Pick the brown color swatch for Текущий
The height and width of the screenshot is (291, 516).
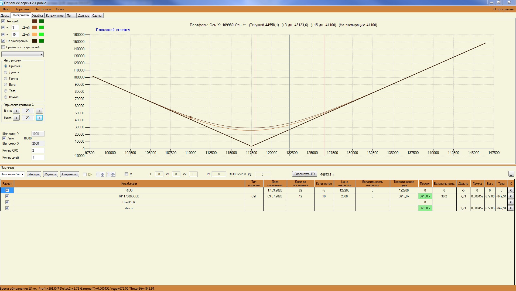[x=35, y=21]
